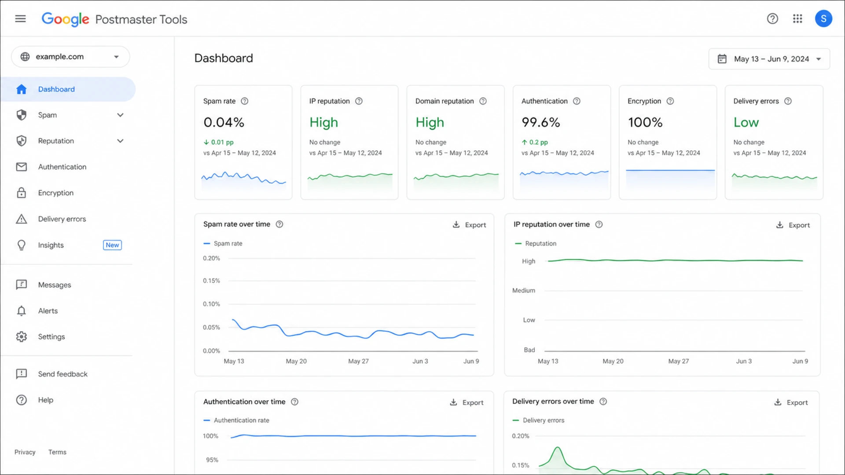
Task: Open the Reputation sidebar item
Action: [68, 141]
